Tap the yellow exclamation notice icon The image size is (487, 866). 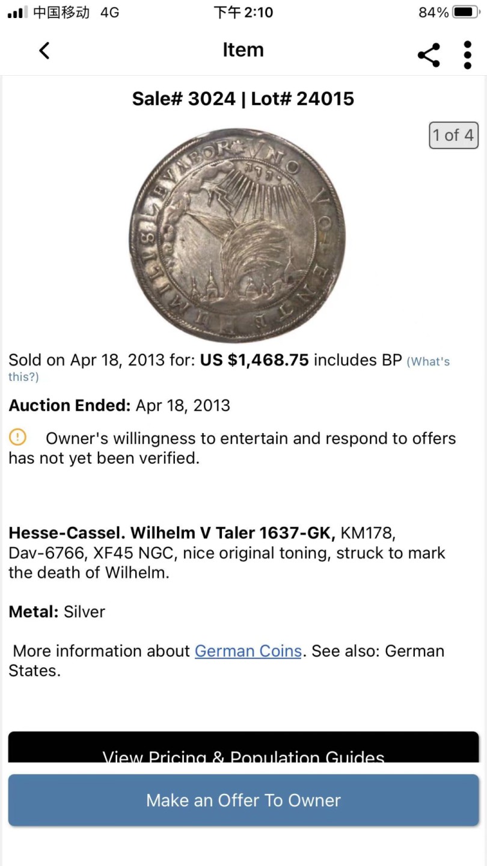coord(18,438)
